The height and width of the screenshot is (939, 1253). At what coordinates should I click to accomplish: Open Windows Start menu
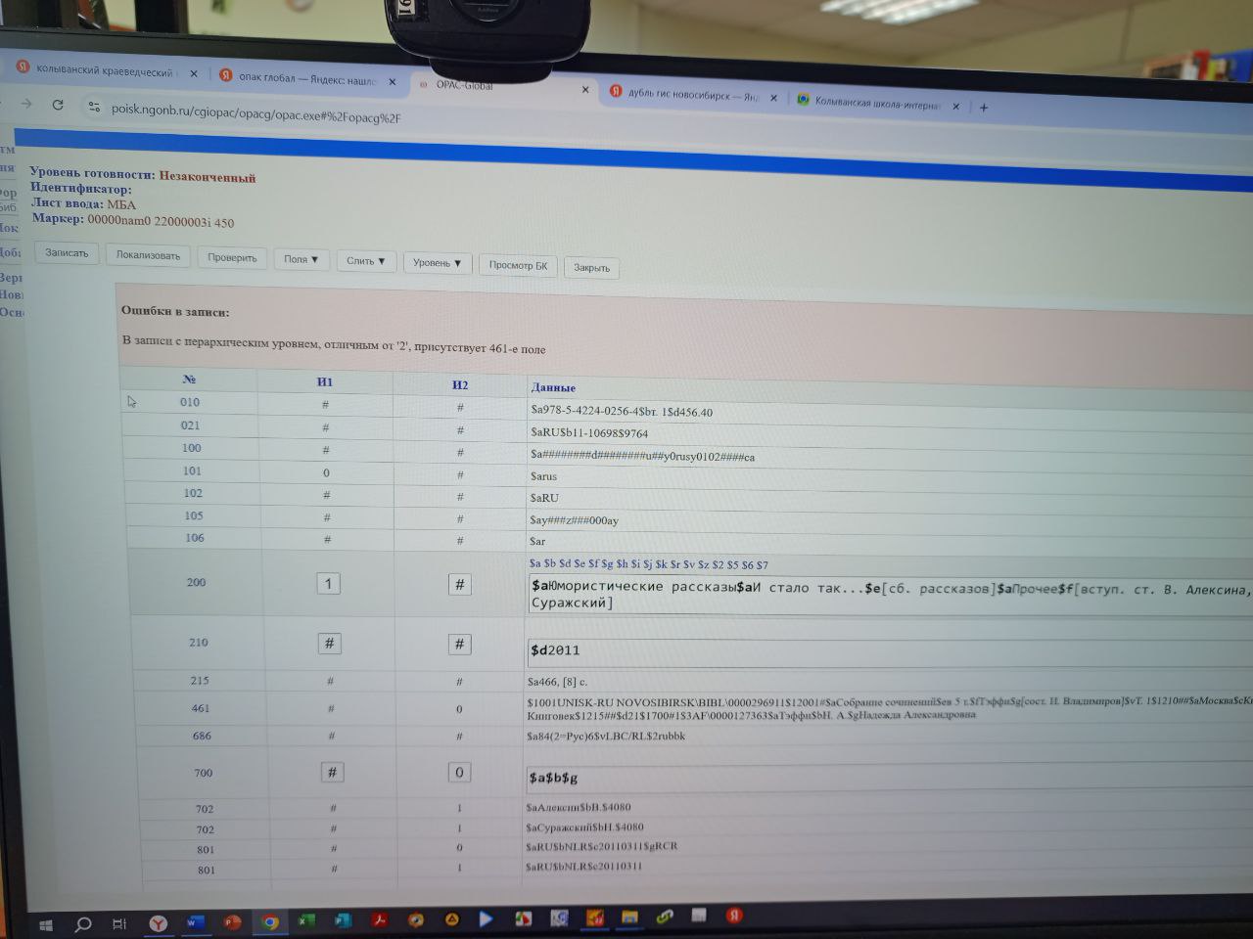point(46,923)
